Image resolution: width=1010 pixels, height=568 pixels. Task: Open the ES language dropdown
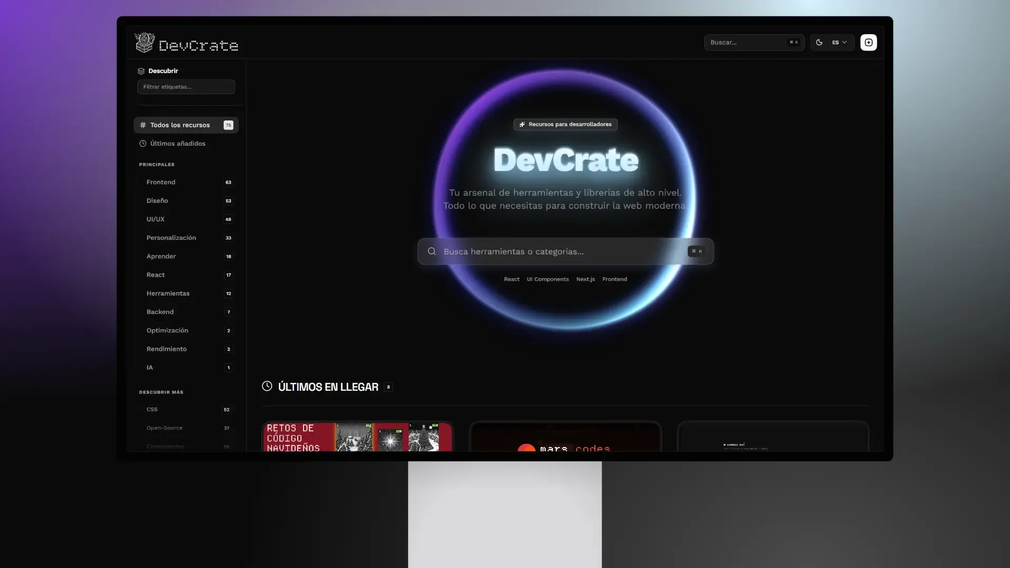coord(838,42)
